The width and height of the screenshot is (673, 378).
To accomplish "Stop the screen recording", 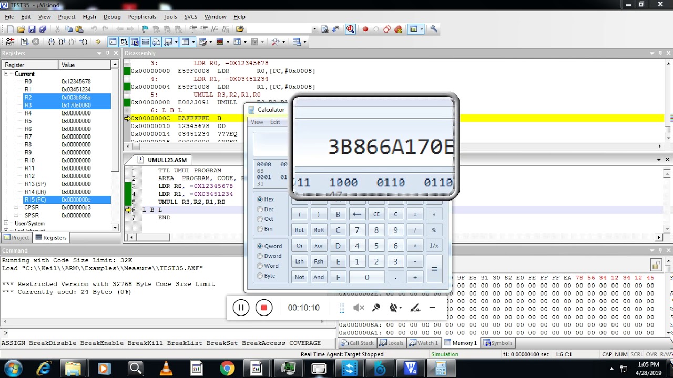I will [264, 308].
